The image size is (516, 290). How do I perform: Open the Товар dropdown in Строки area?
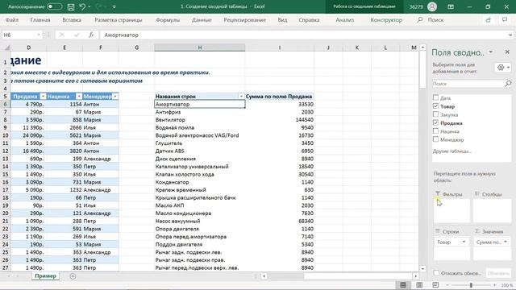click(464, 242)
